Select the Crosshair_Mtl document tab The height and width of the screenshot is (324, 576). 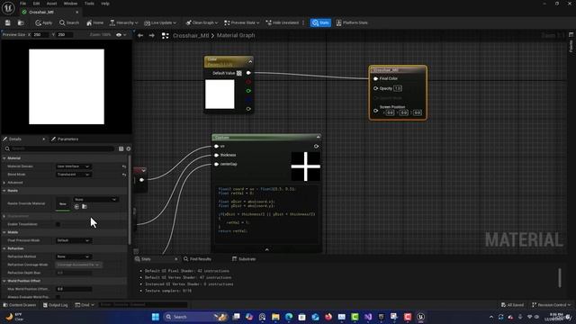41,12
